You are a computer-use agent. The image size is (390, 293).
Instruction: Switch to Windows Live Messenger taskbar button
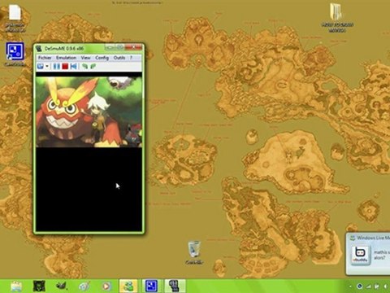[128, 286]
